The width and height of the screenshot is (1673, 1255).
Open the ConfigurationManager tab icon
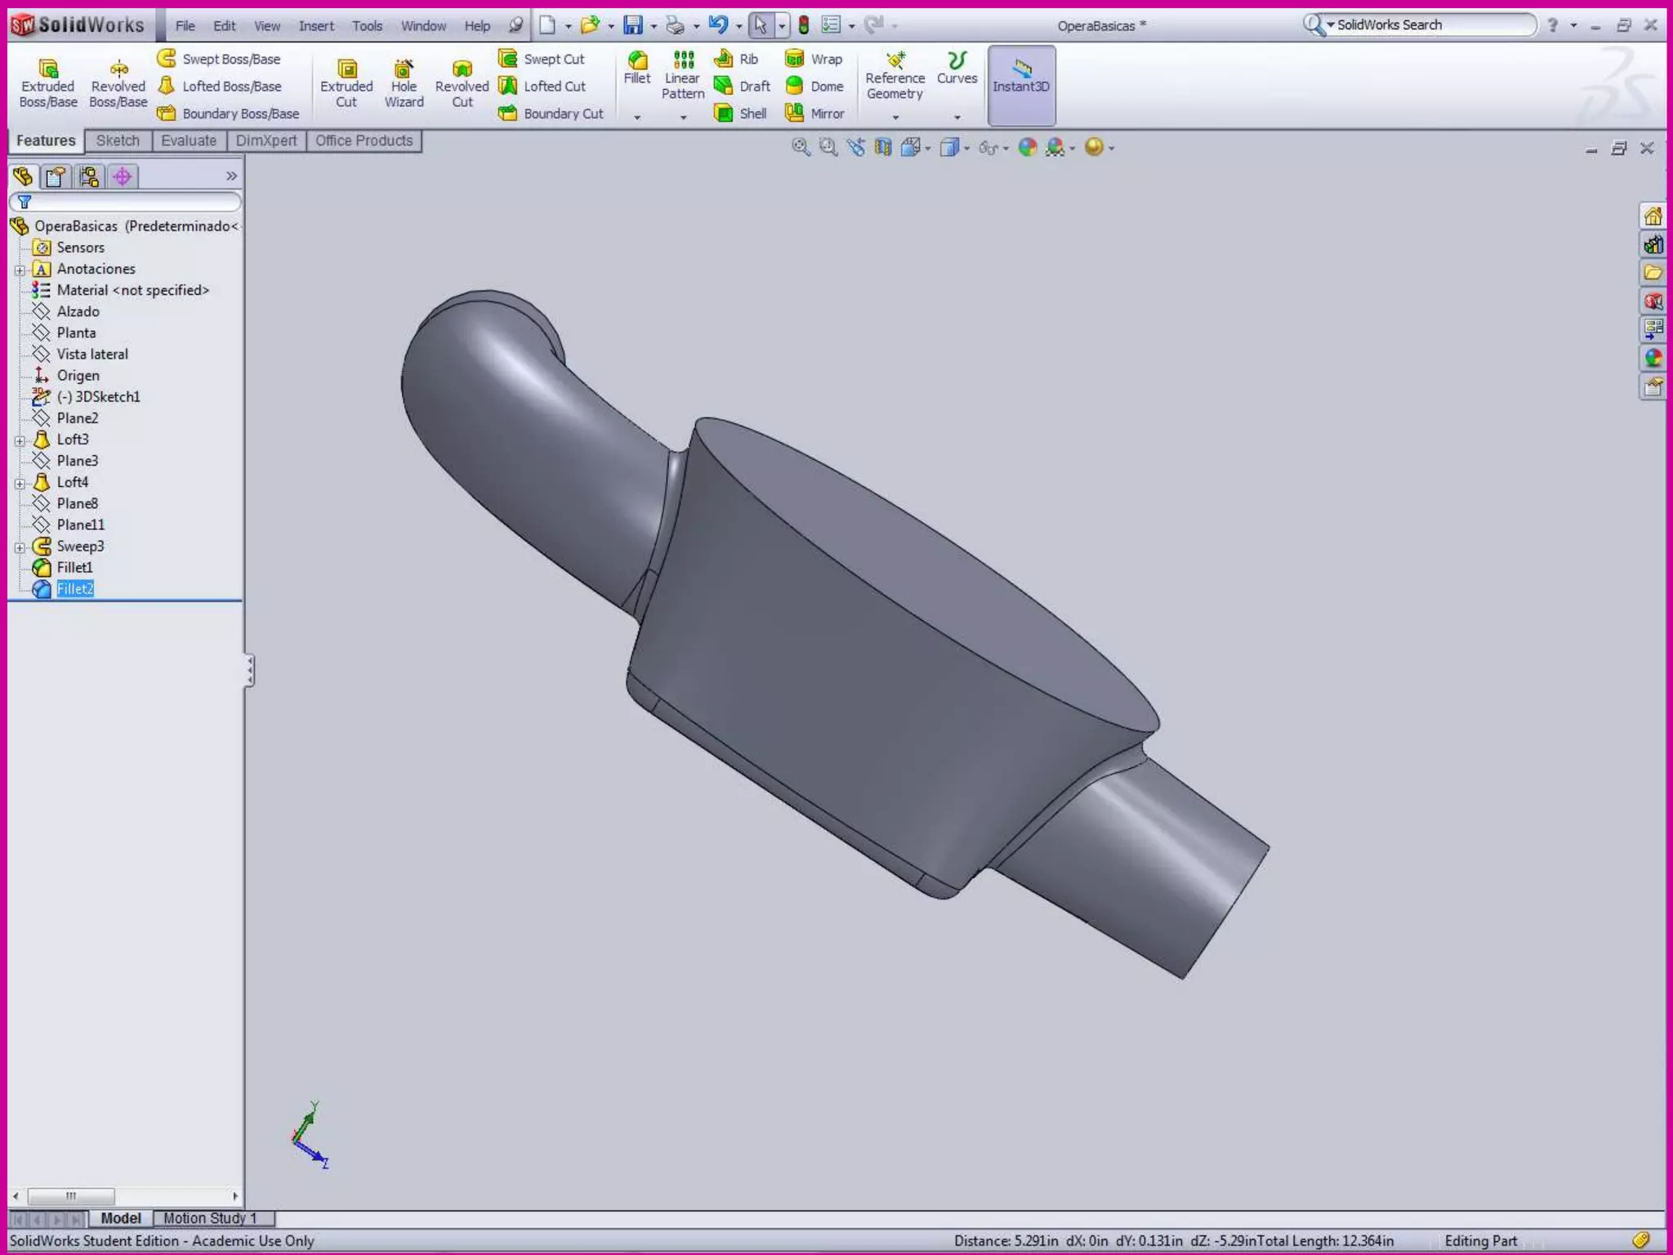(x=89, y=176)
